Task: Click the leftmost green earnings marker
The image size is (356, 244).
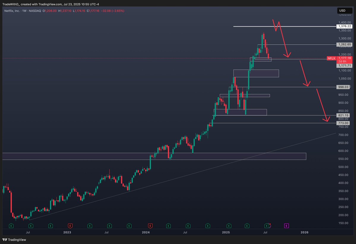Action: tap(11, 226)
